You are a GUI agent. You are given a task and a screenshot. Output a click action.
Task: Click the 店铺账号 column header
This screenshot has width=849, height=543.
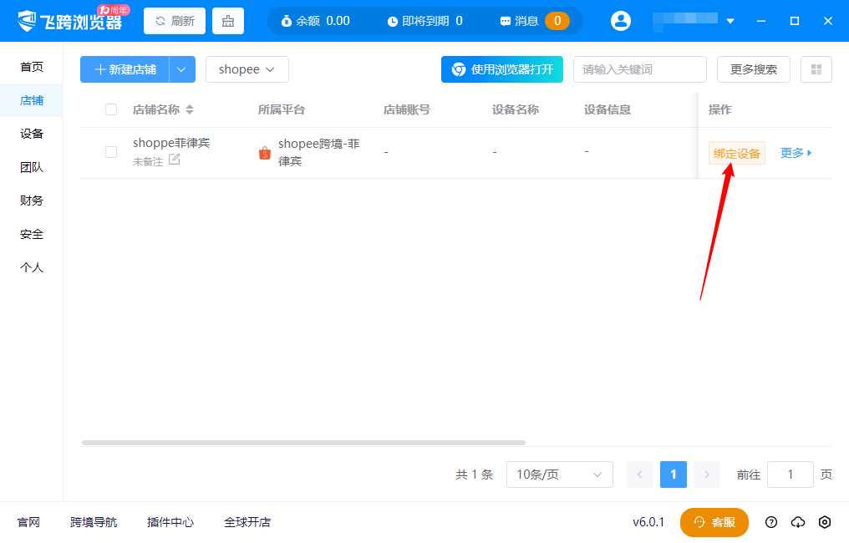(x=407, y=109)
